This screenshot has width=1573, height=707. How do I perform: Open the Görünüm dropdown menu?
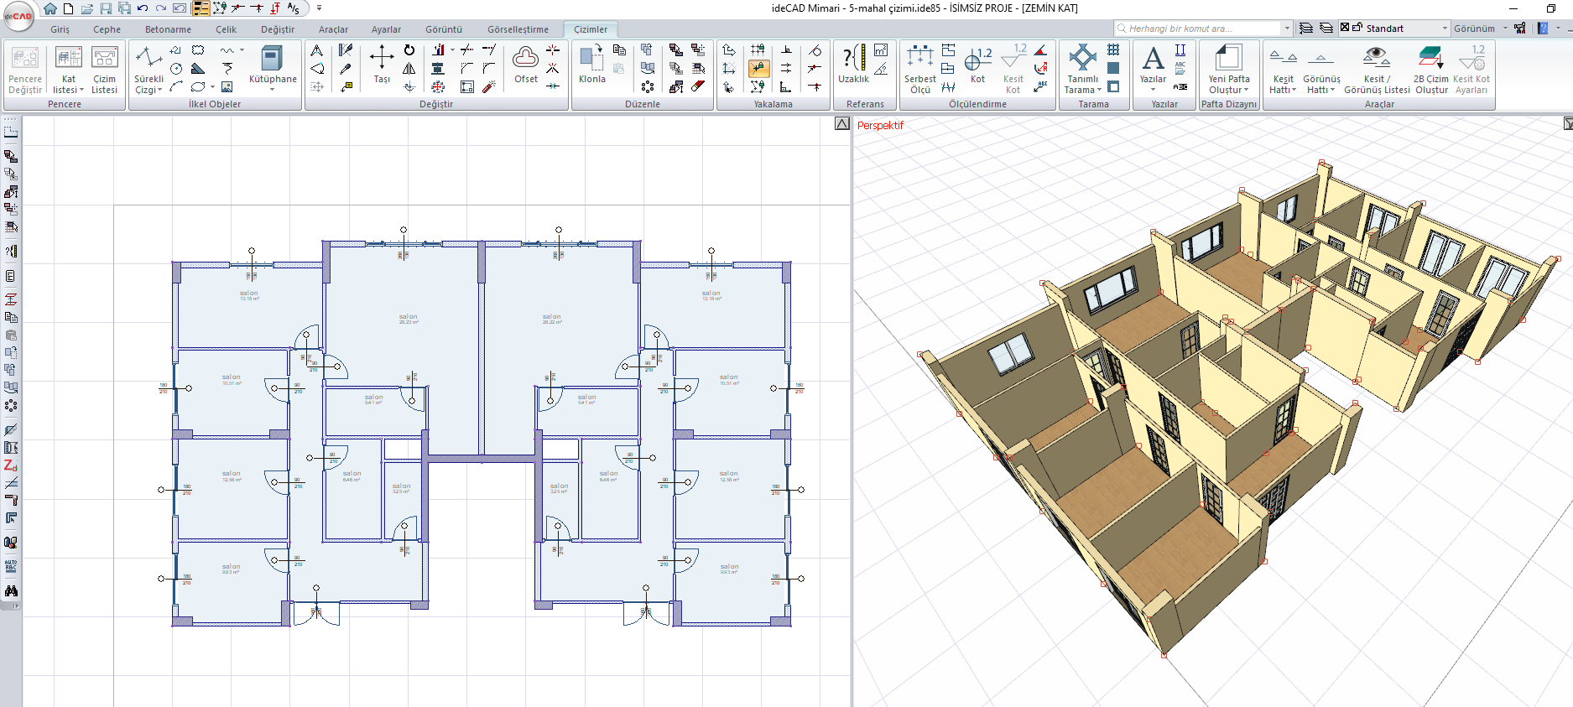pyautogui.click(x=1481, y=29)
